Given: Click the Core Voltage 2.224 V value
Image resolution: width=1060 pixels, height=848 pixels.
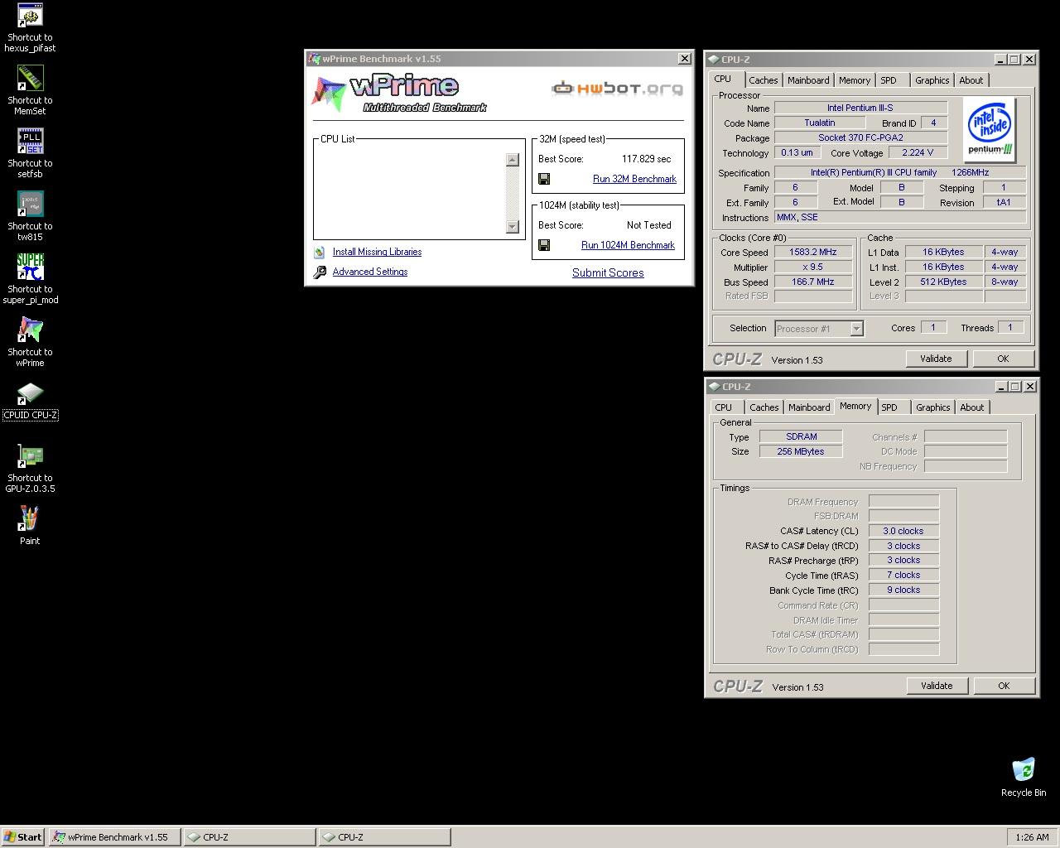Looking at the screenshot, I should click(918, 153).
